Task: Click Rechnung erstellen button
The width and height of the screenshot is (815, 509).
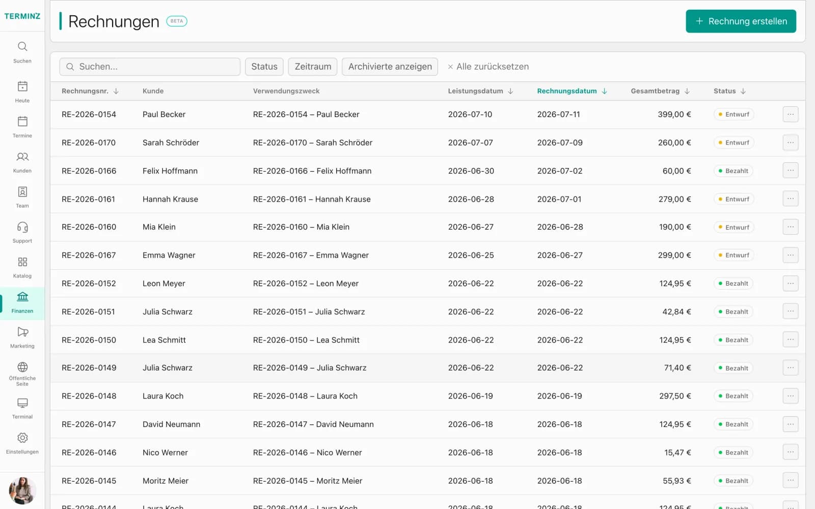Action: point(741,21)
